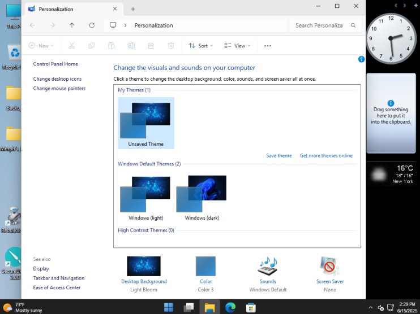
Task: Click the monitor icon in address bar
Action: pos(113,25)
